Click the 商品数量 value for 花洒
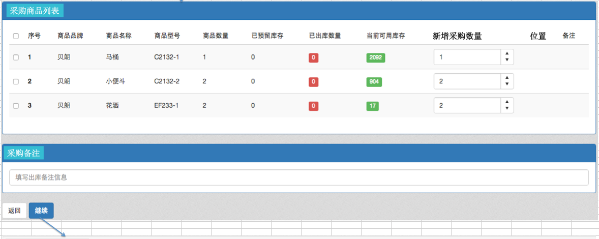 coord(205,106)
